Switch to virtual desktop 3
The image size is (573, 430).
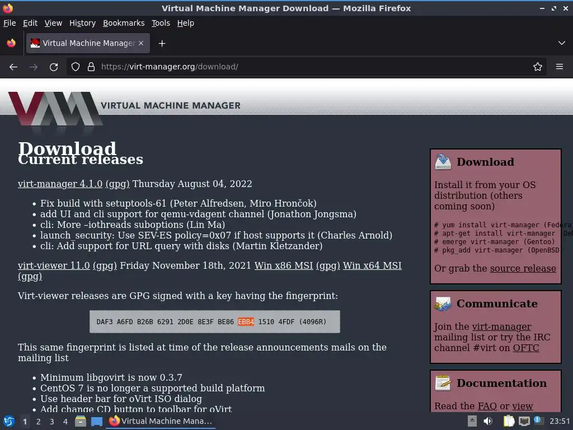pyautogui.click(x=52, y=422)
